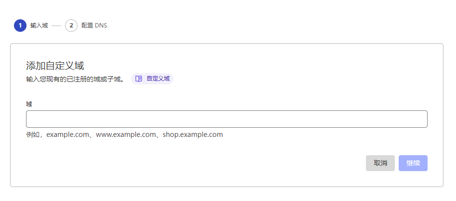
Task: Click the number 2 in the stepper
Action: click(x=71, y=26)
